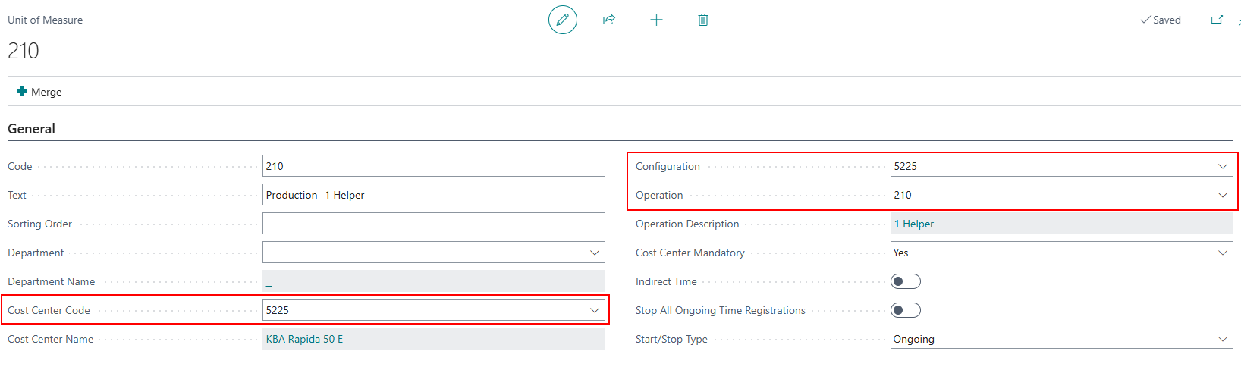Click the Saved status indicator

click(x=1161, y=20)
